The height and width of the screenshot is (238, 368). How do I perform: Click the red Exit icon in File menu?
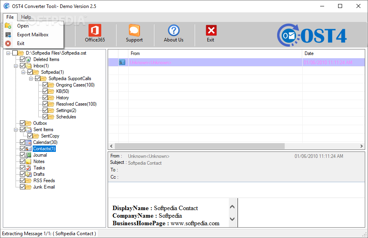pyautogui.click(x=8, y=43)
